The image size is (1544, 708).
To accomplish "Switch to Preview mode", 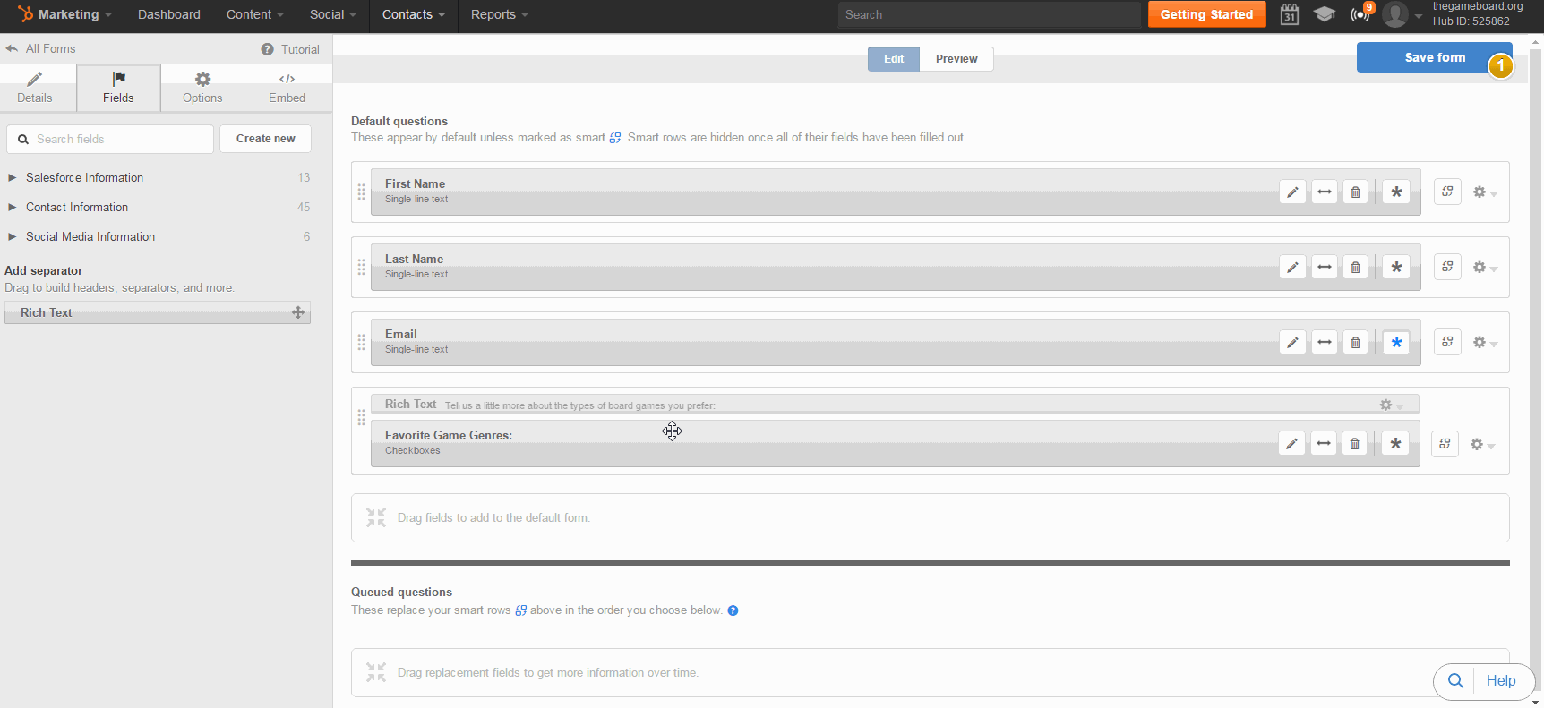I will tap(956, 59).
